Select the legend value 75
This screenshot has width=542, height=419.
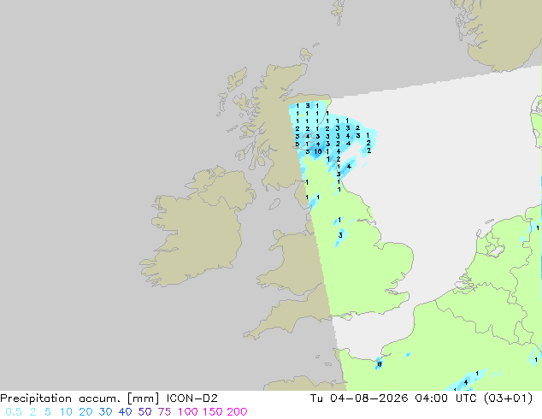click(x=164, y=412)
